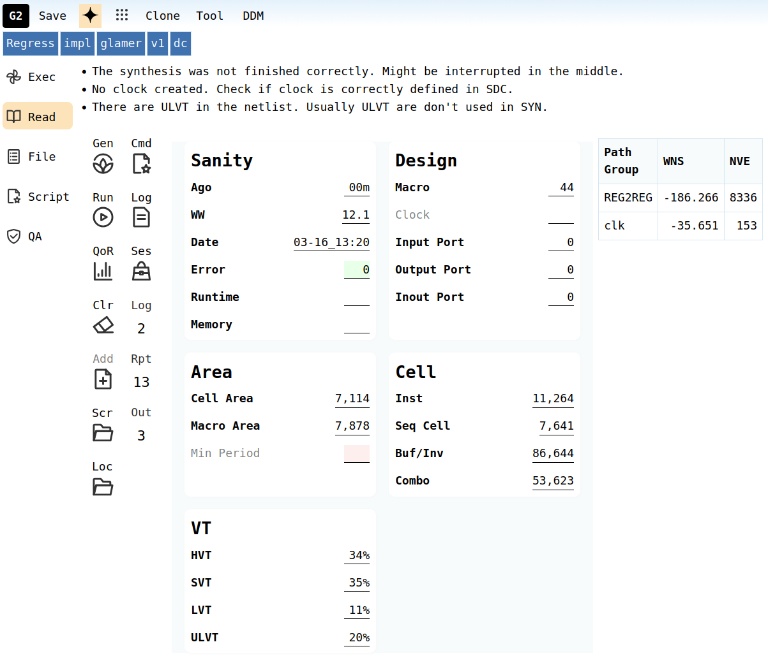The width and height of the screenshot is (768, 656).
Task: Open the Loc folder icon
Action: tap(103, 487)
